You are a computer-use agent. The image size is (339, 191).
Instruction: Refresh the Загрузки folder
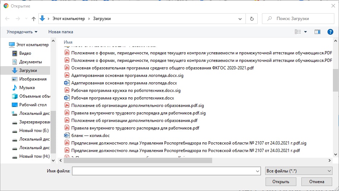(252, 19)
